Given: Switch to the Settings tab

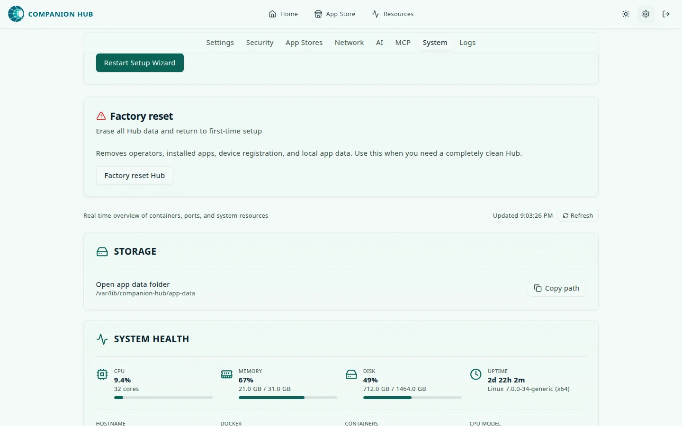Looking at the screenshot, I should (x=220, y=43).
